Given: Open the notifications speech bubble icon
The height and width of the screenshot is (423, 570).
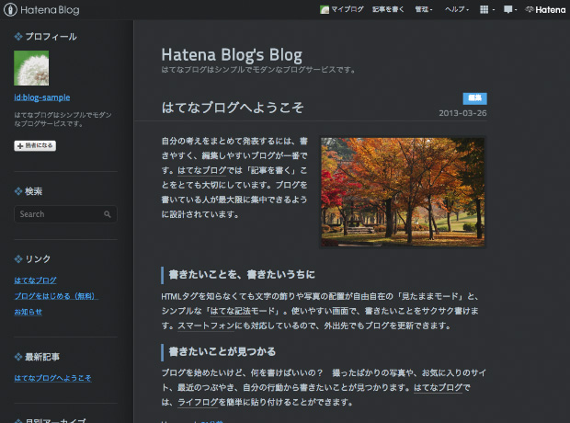Looking at the screenshot, I should click(x=507, y=9).
